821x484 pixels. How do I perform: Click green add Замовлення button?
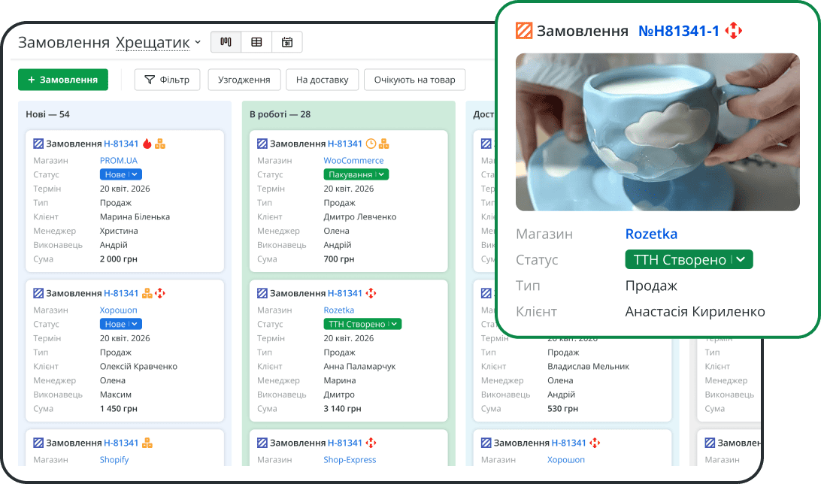coord(63,80)
